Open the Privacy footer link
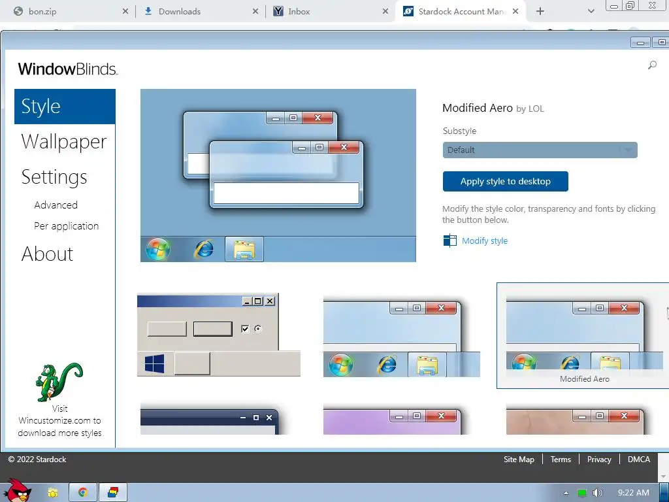This screenshot has width=669, height=502. (x=599, y=460)
